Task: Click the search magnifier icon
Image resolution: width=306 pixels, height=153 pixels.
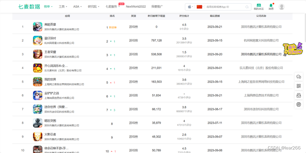Action: pos(247,7)
